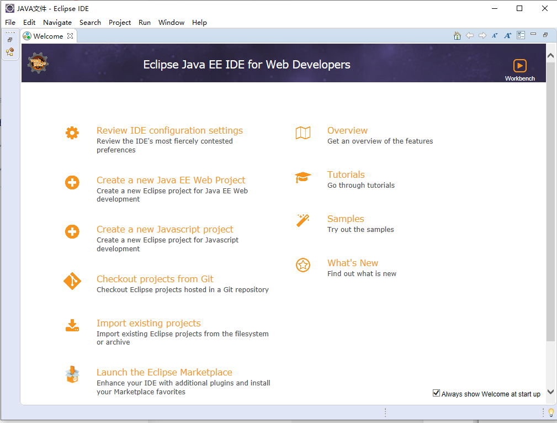Open the Help menu

199,23
